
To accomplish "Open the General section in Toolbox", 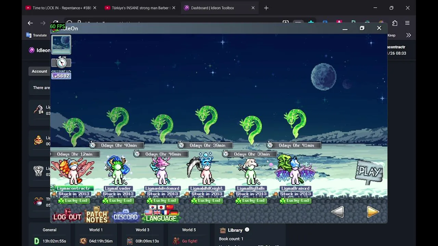I will 50,230.
